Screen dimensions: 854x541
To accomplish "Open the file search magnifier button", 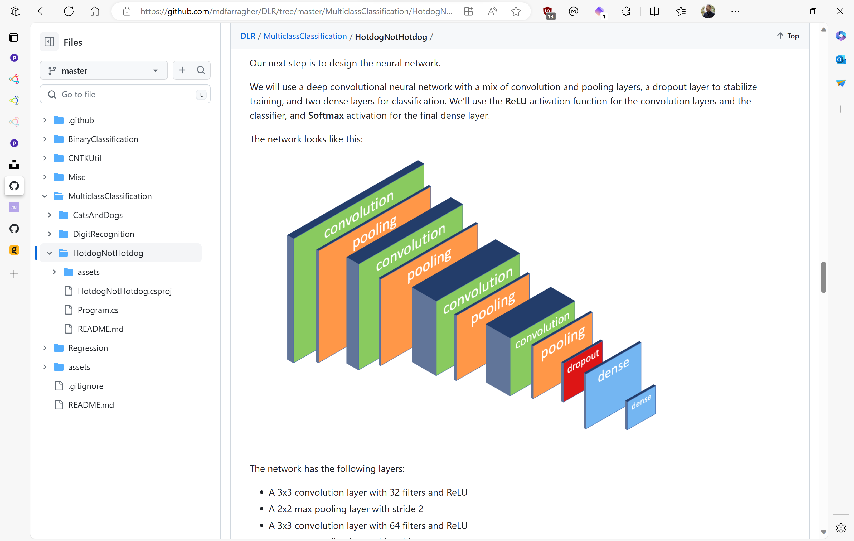I will (201, 70).
